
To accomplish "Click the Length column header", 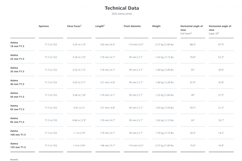I will click(x=100, y=26).
